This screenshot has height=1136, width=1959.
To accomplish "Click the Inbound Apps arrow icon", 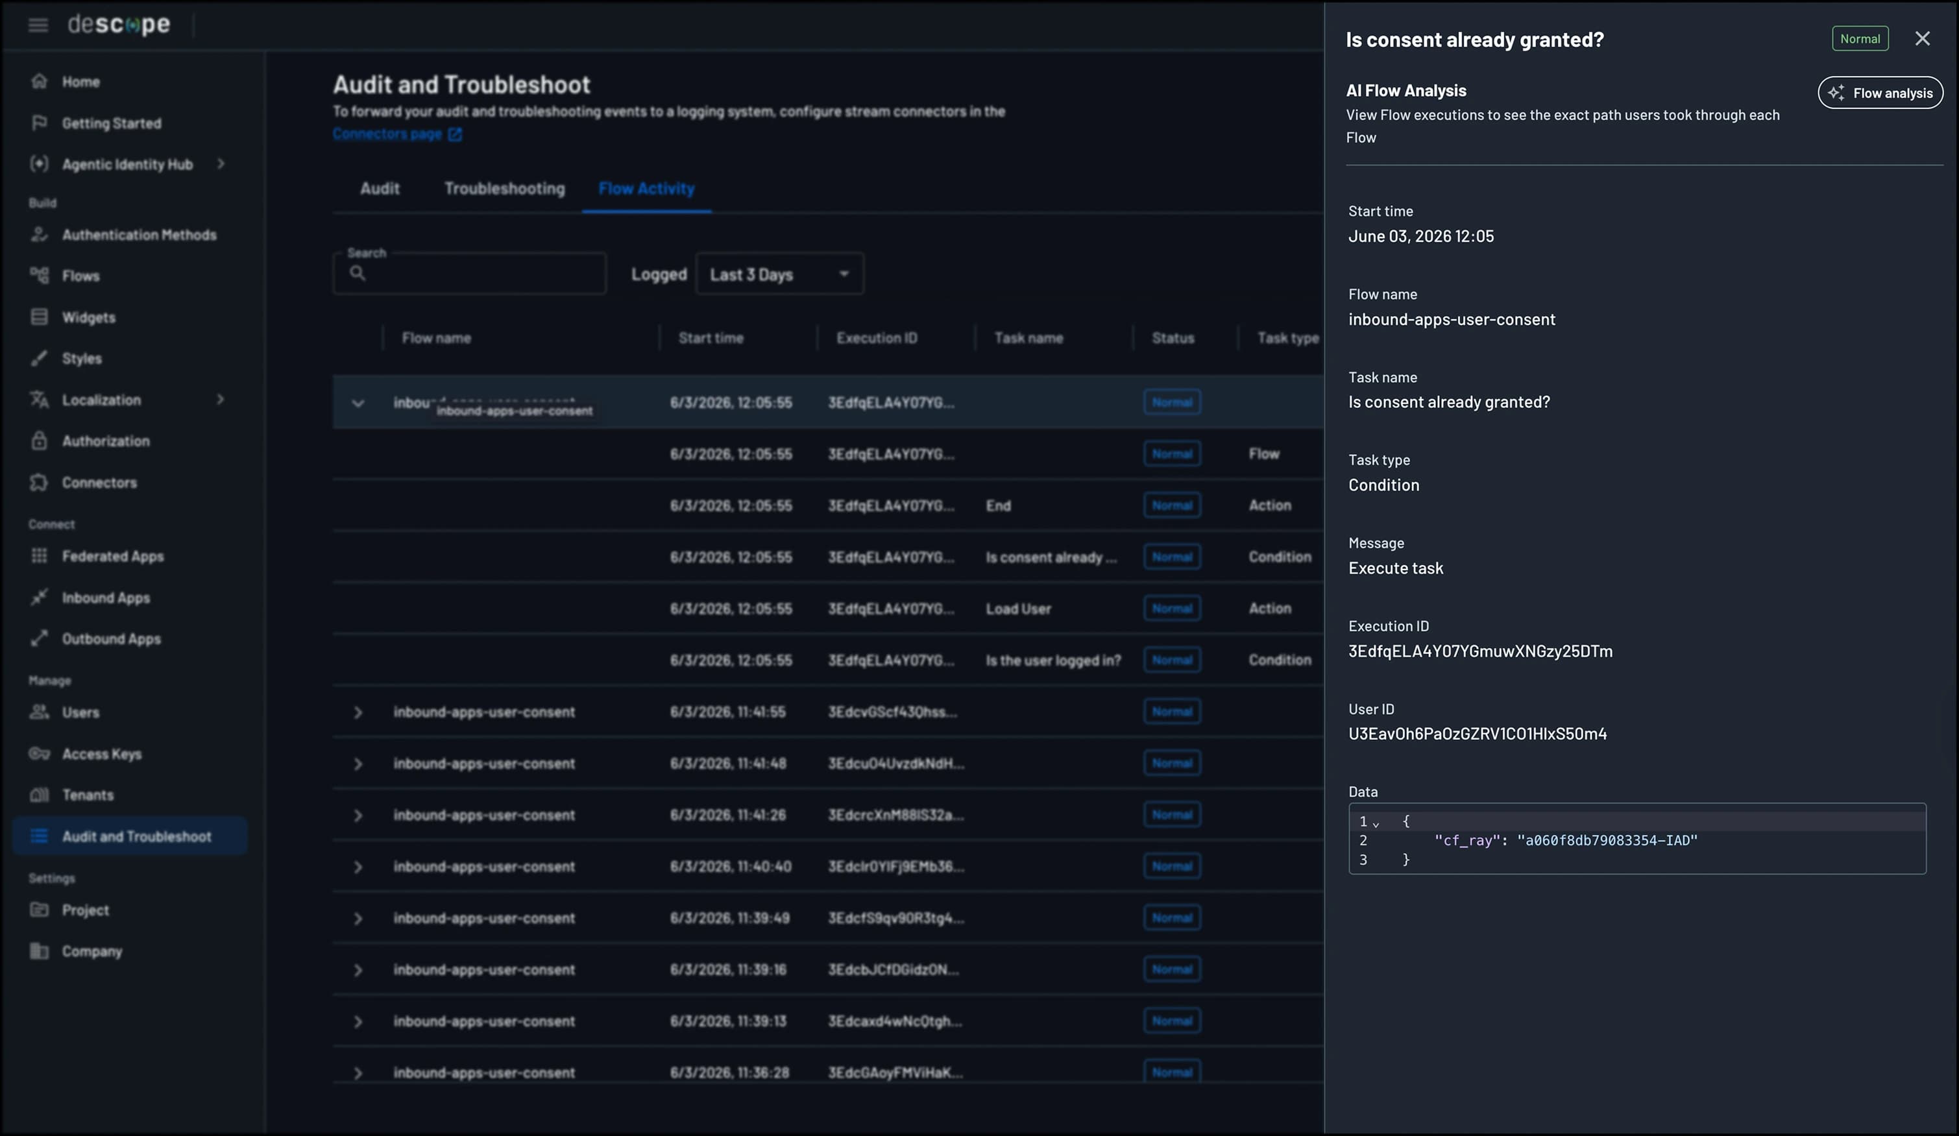I will (x=40, y=597).
